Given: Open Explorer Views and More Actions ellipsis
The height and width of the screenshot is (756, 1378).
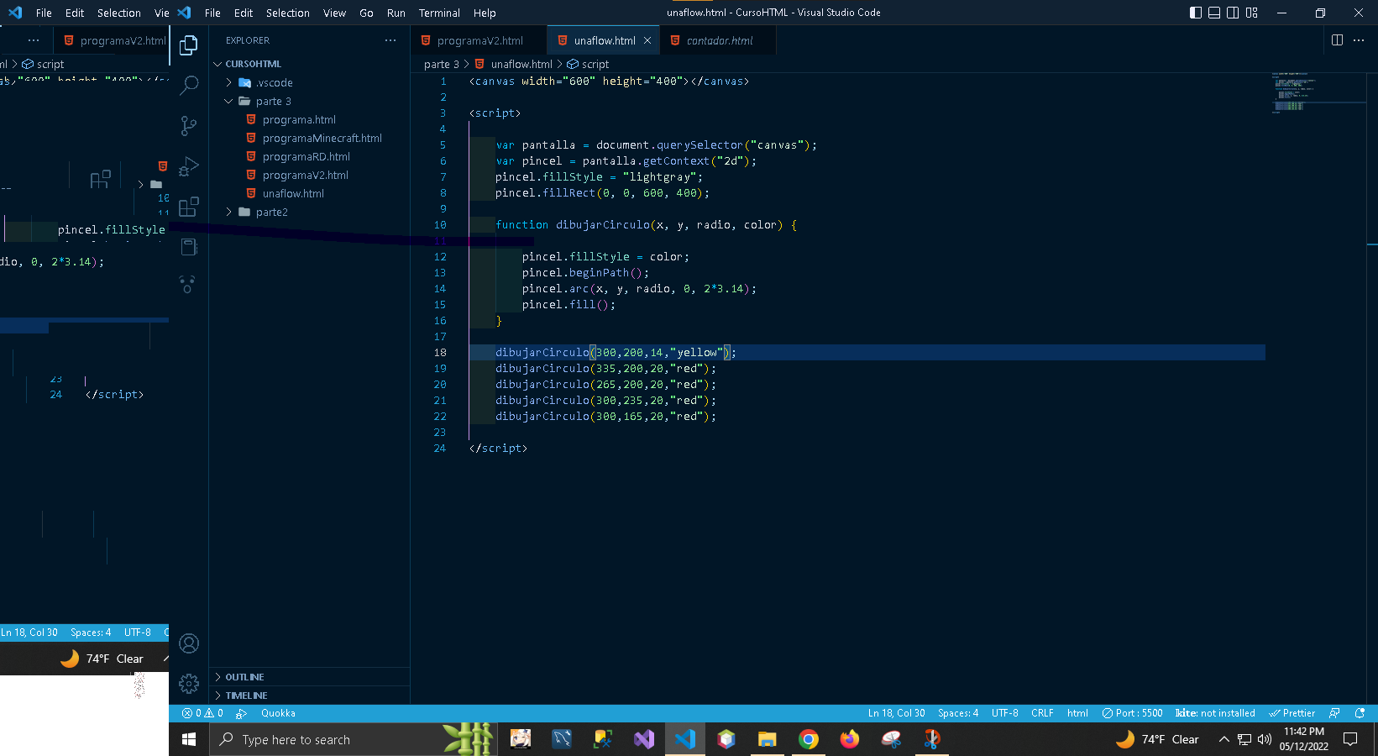Looking at the screenshot, I should click(390, 40).
